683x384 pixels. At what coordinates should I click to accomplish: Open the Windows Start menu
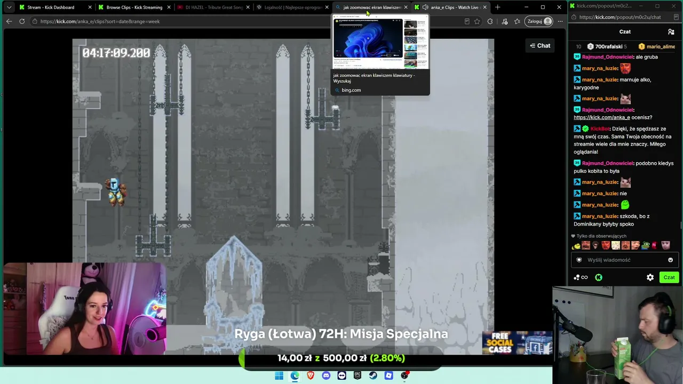279,375
